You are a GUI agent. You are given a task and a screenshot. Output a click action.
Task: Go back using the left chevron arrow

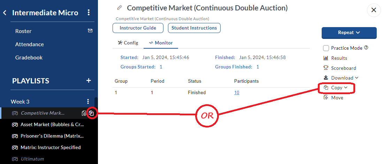coord(5,13)
